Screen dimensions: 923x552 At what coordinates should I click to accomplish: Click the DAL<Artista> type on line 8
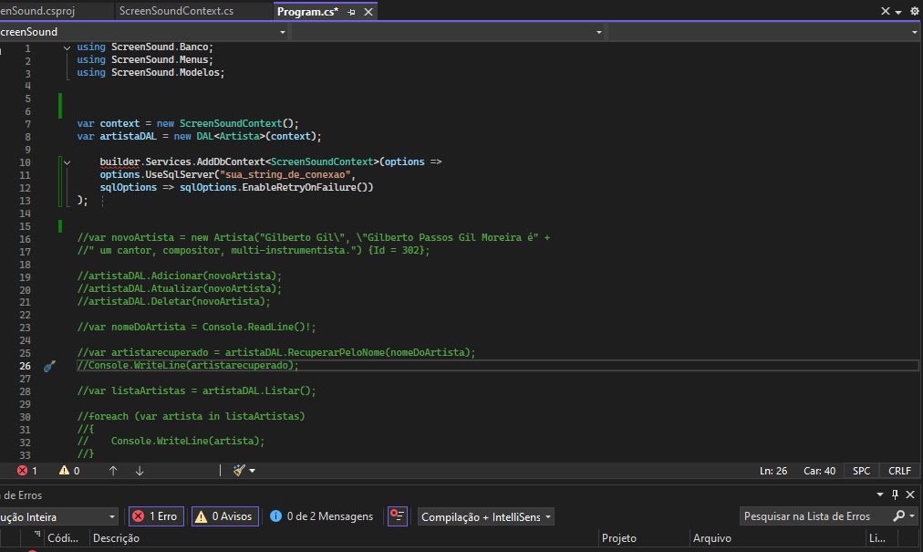click(x=231, y=137)
